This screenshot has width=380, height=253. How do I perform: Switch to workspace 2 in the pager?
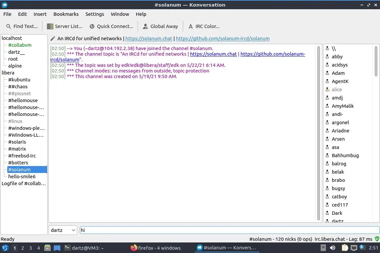(22, 248)
